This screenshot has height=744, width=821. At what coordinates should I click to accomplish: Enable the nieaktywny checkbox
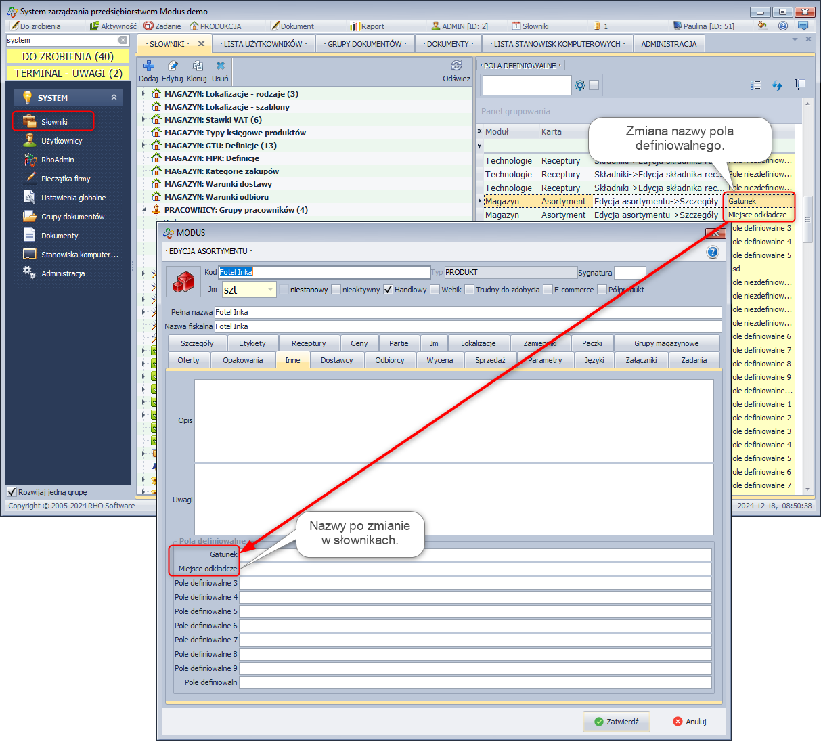[336, 290]
